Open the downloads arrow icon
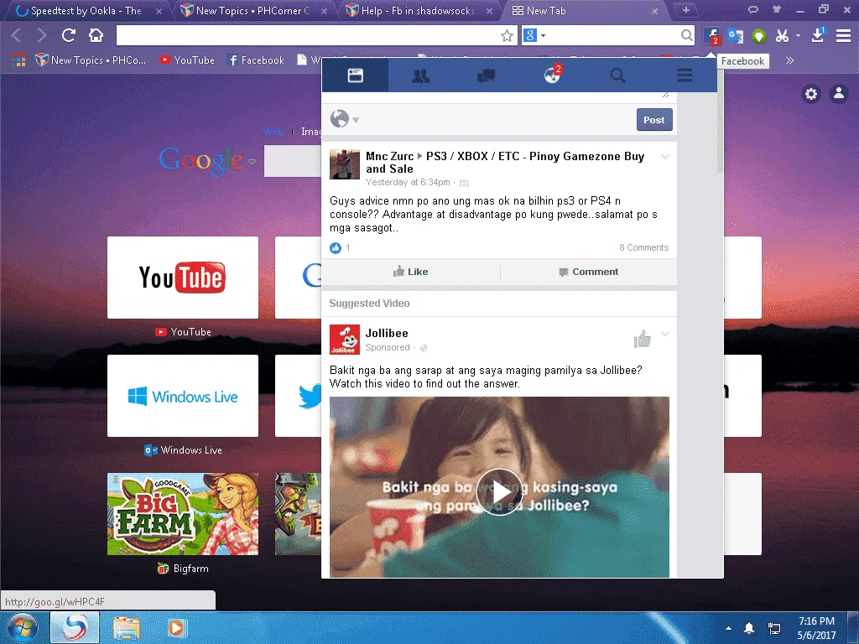The width and height of the screenshot is (859, 644). point(818,35)
